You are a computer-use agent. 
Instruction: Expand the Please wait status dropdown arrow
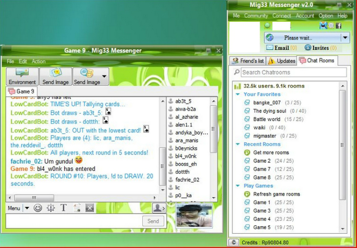tap(345, 38)
